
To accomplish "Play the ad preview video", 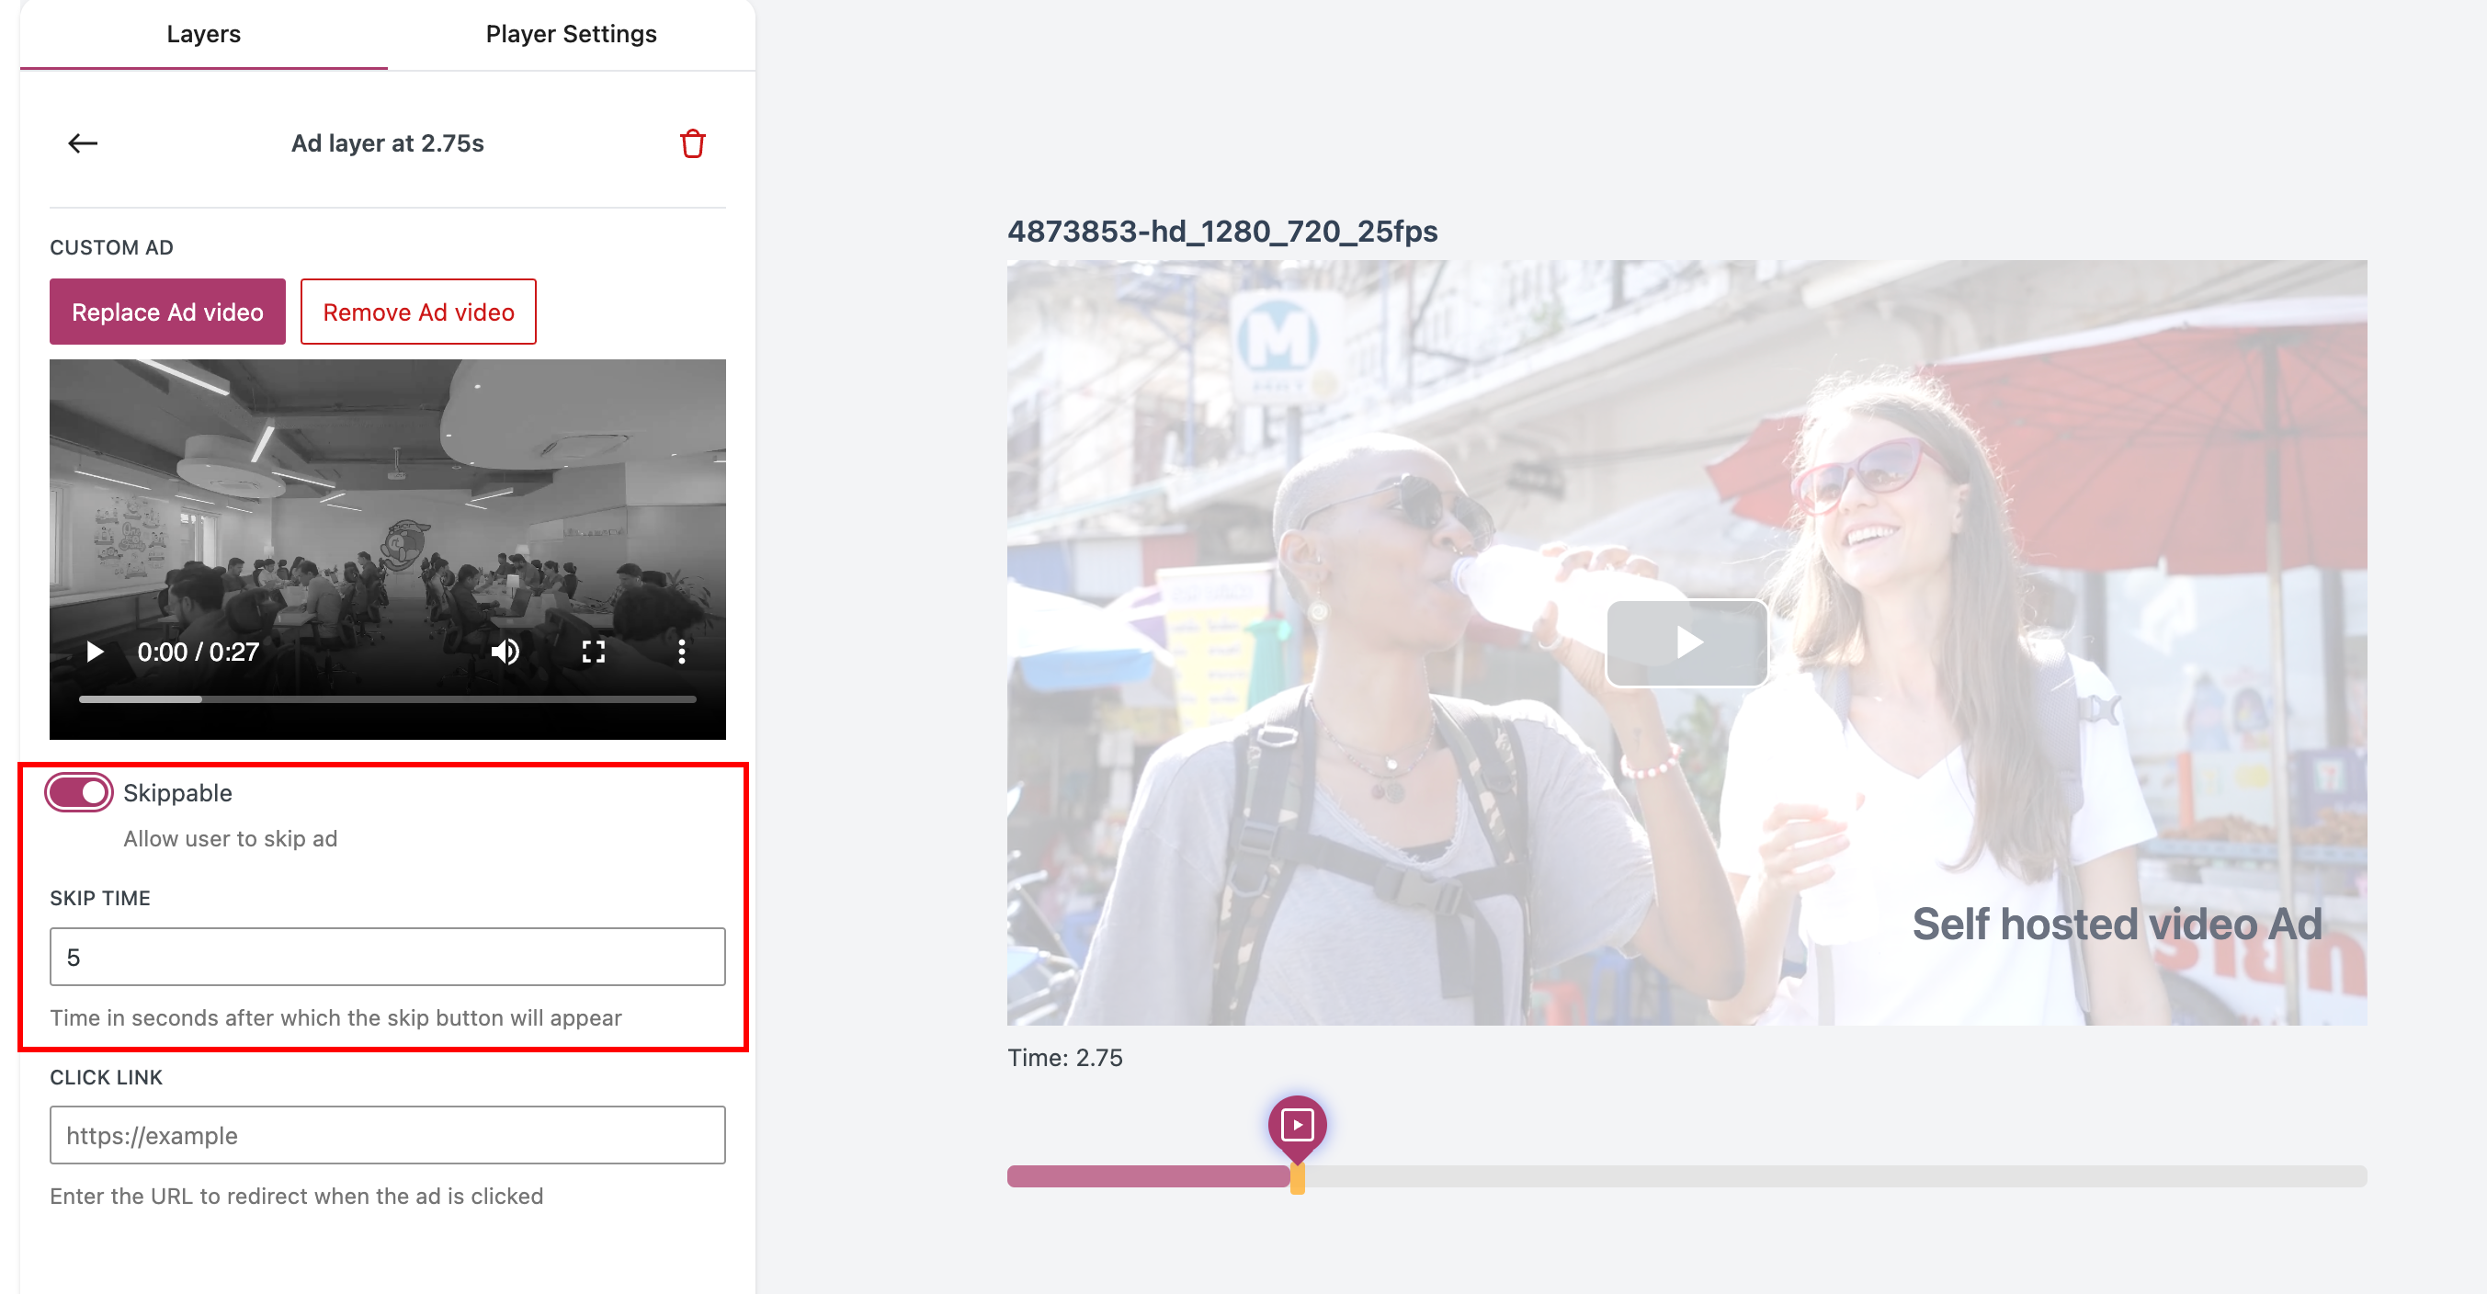I will 95,652.
